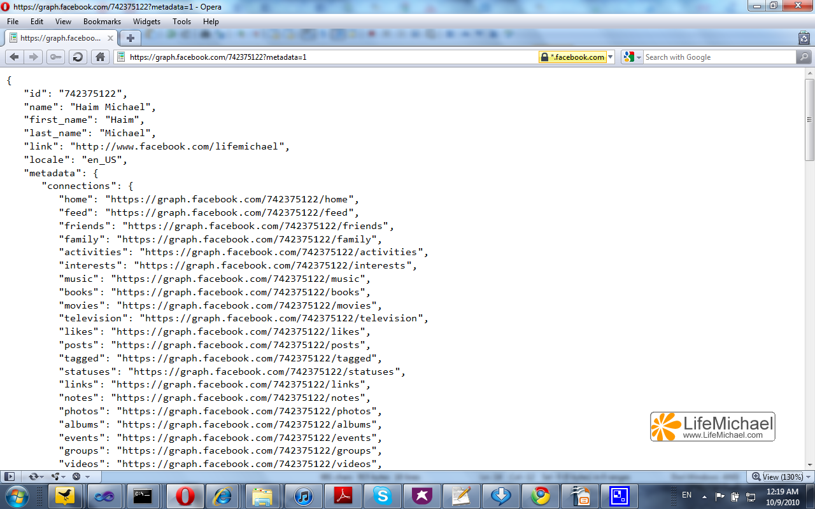This screenshot has height=509, width=815.
Task: Open the Bookmarks menu
Action: [102, 21]
